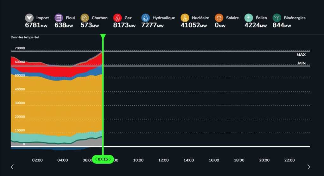Step time back from 07:15 marker

[x=96, y=159]
